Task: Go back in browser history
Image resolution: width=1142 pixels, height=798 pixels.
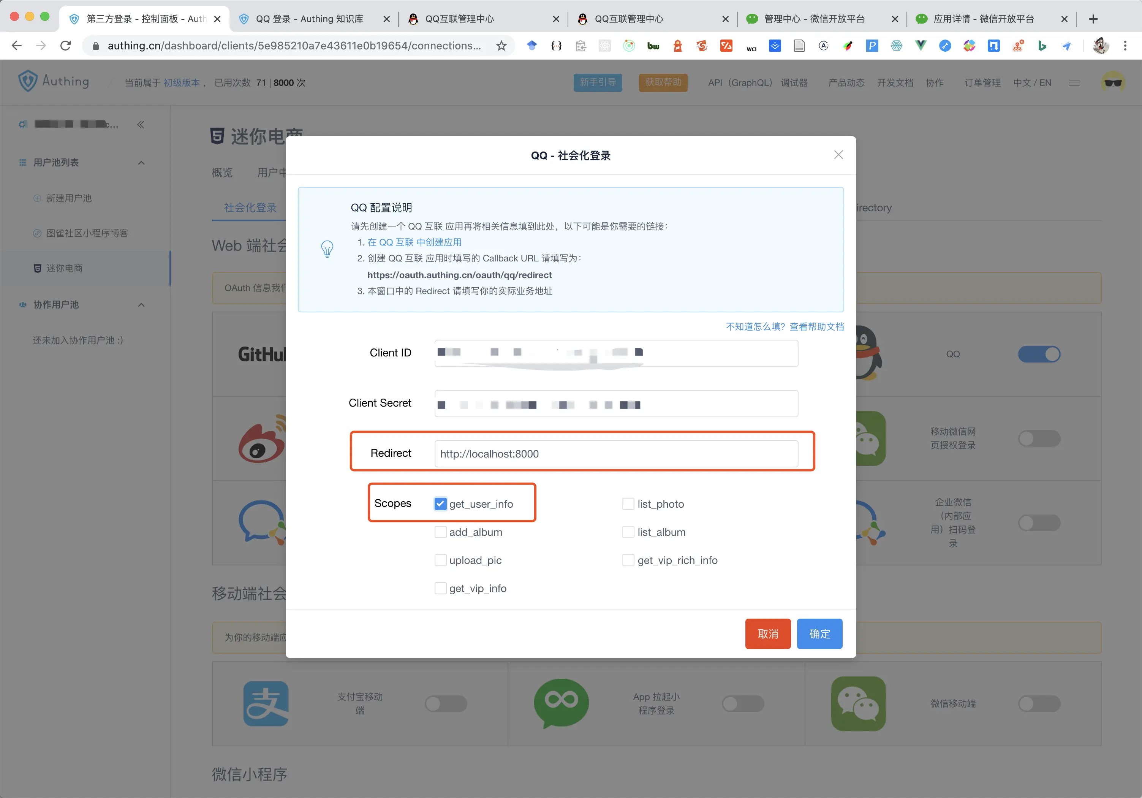Action: [x=16, y=46]
